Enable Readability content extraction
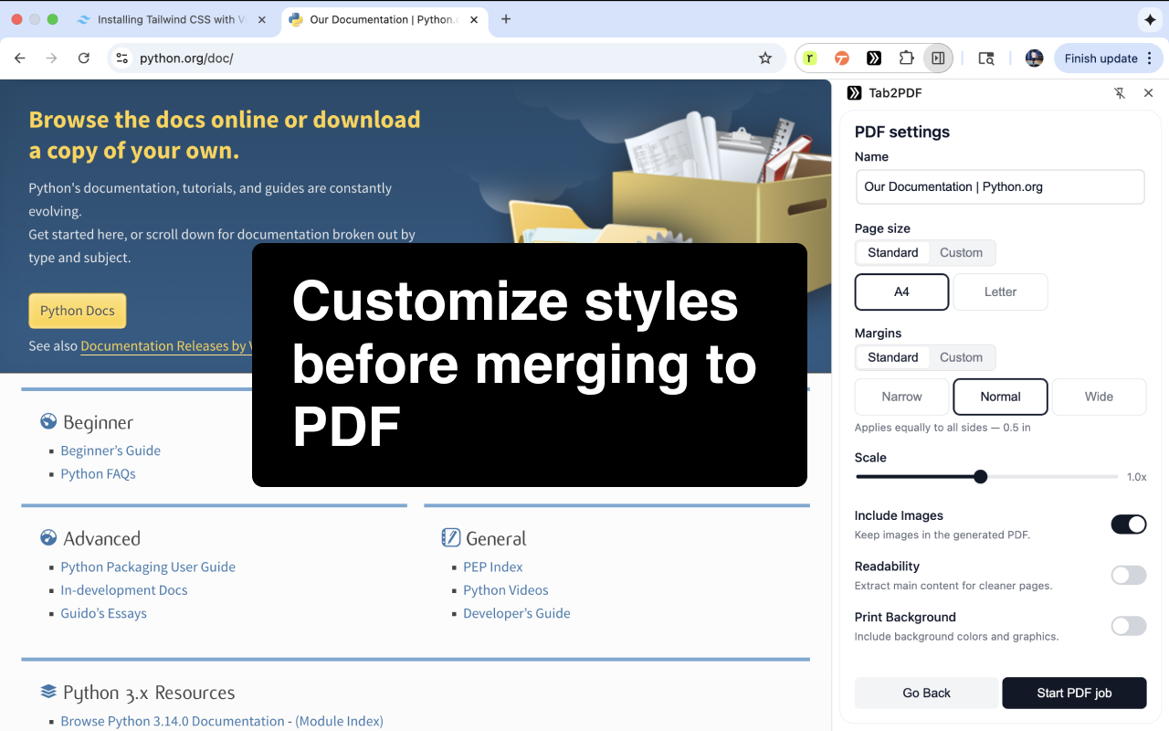 [1128, 575]
